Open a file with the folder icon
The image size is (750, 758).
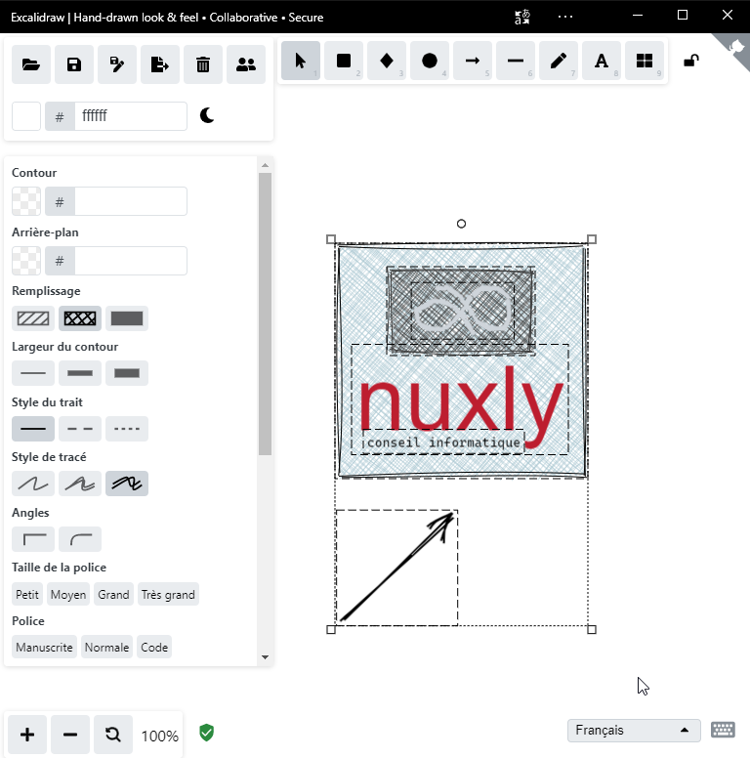tap(31, 64)
